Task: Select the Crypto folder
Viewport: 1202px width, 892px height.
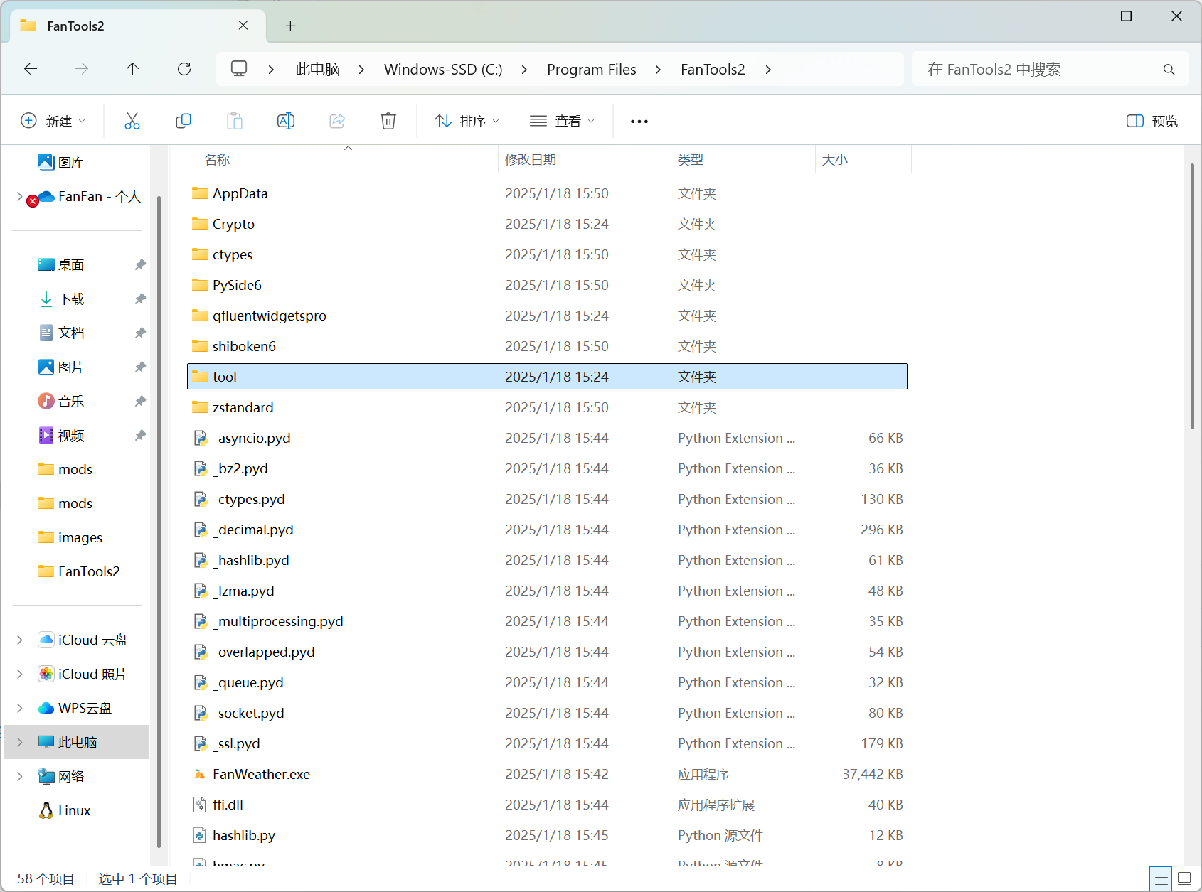Action: (547, 224)
